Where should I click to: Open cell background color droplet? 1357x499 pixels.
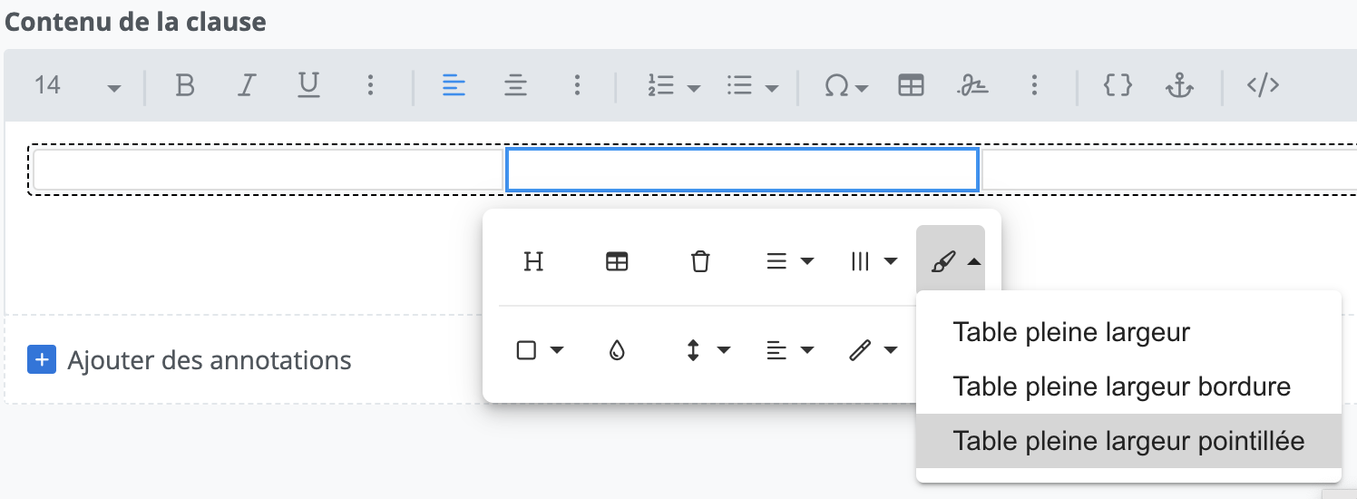click(617, 351)
